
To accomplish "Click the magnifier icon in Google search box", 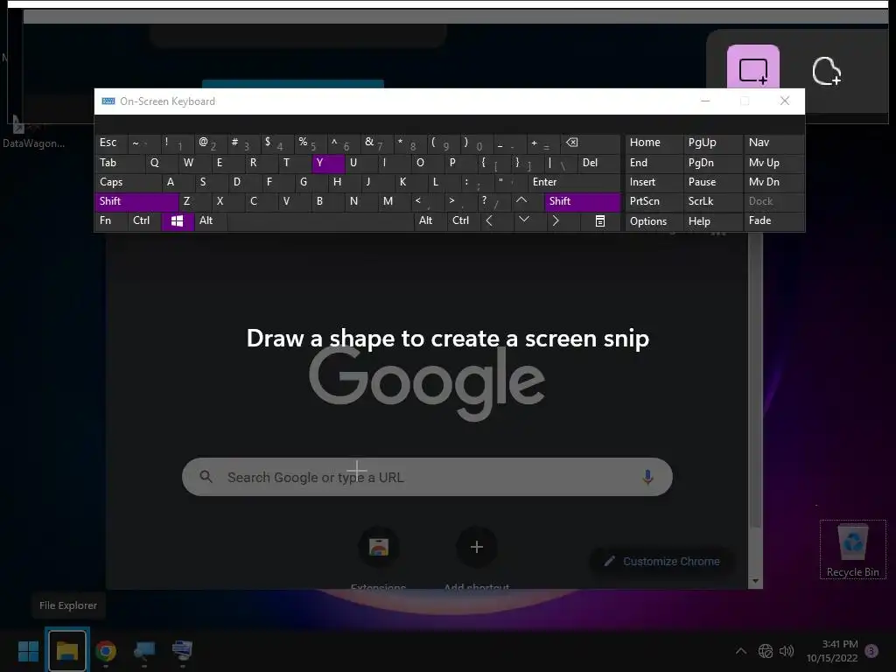I will tap(206, 477).
